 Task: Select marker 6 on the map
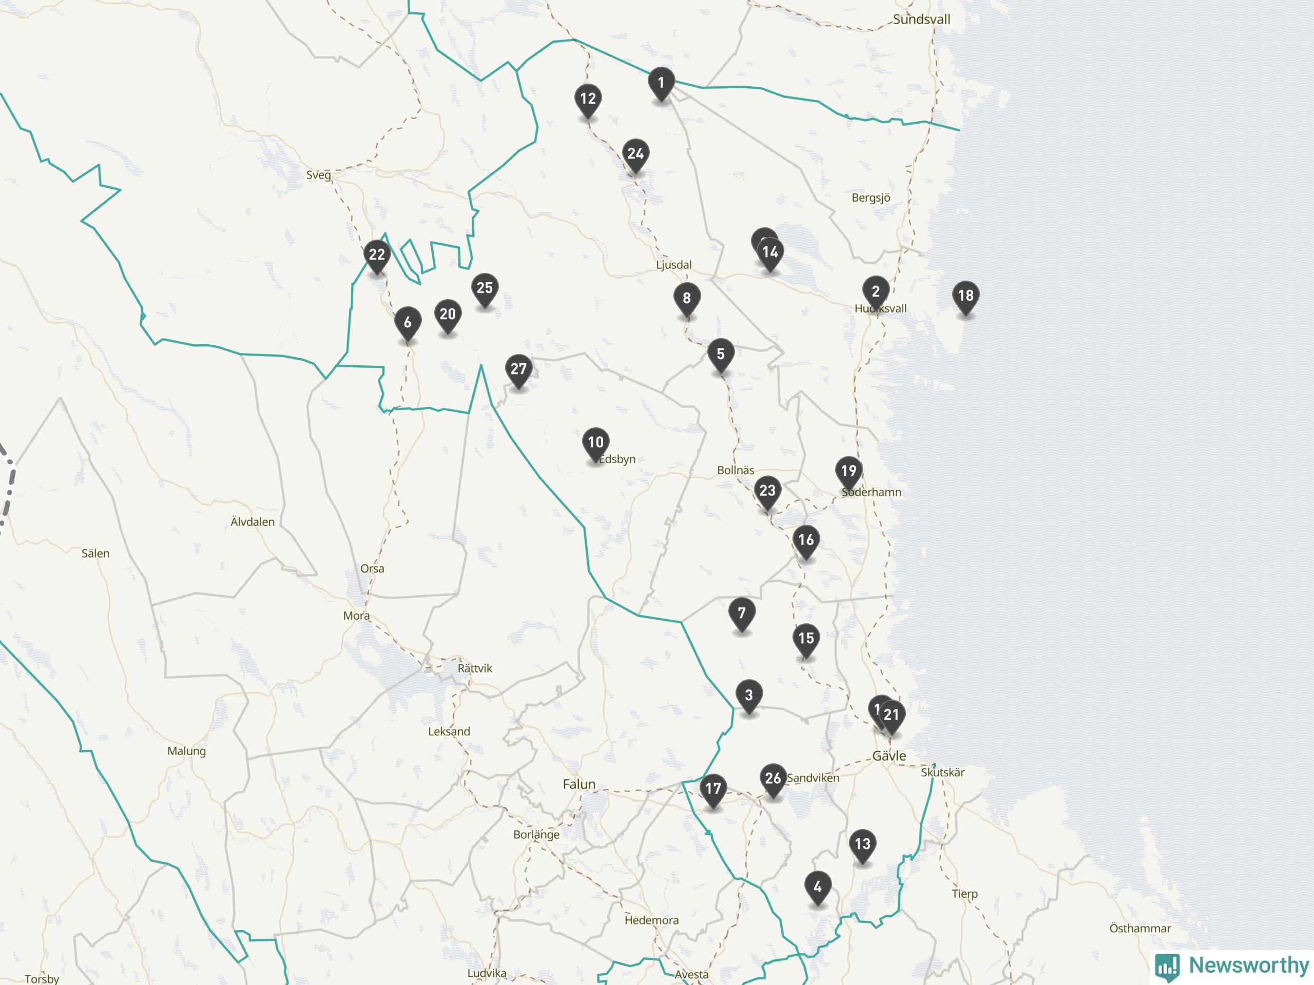point(408,322)
